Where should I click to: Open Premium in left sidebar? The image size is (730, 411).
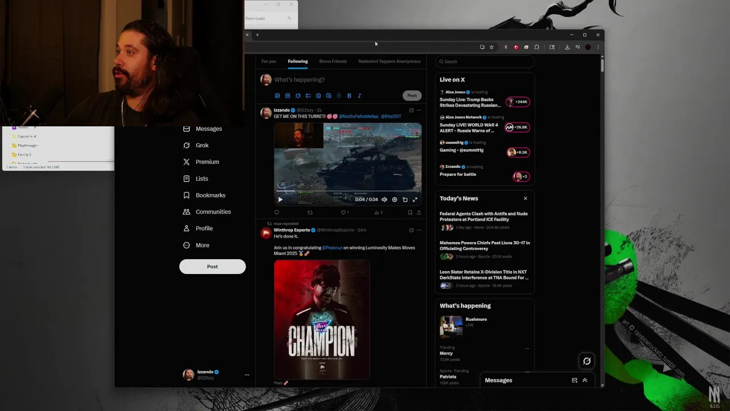201,162
